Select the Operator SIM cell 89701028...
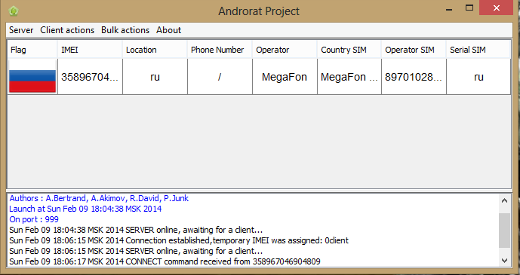520x275 pixels. [414, 77]
